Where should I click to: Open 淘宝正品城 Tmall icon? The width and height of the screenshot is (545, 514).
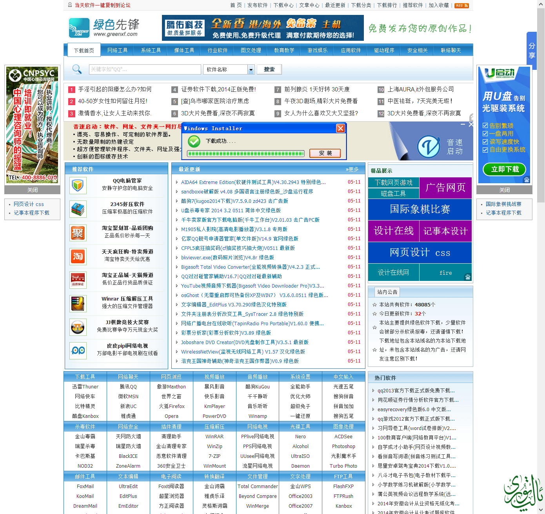click(x=78, y=280)
